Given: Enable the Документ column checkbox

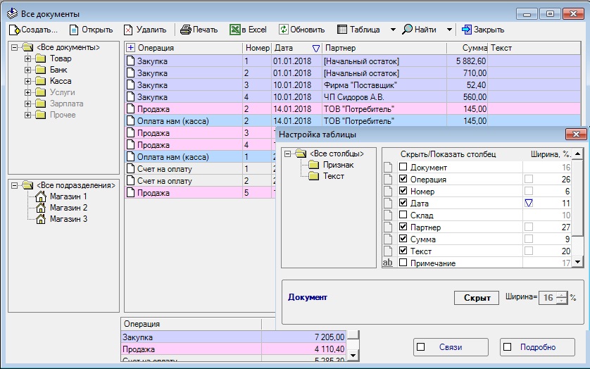Looking at the screenshot, I should pyautogui.click(x=403, y=168).
